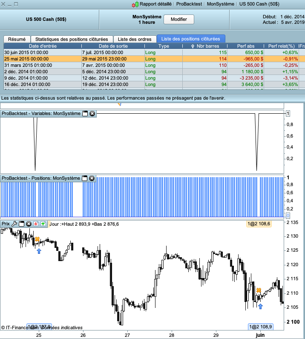305x339 pixels.
Task: Select the 9 déc. 2014 position row
Action: pos(154,78)
